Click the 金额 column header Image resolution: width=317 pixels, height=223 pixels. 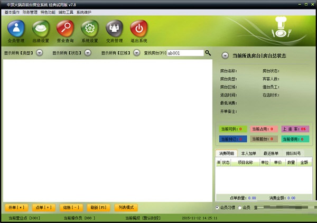[x=304, y=162]
